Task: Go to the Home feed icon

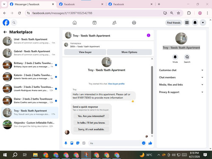Action: click(75, 22)
